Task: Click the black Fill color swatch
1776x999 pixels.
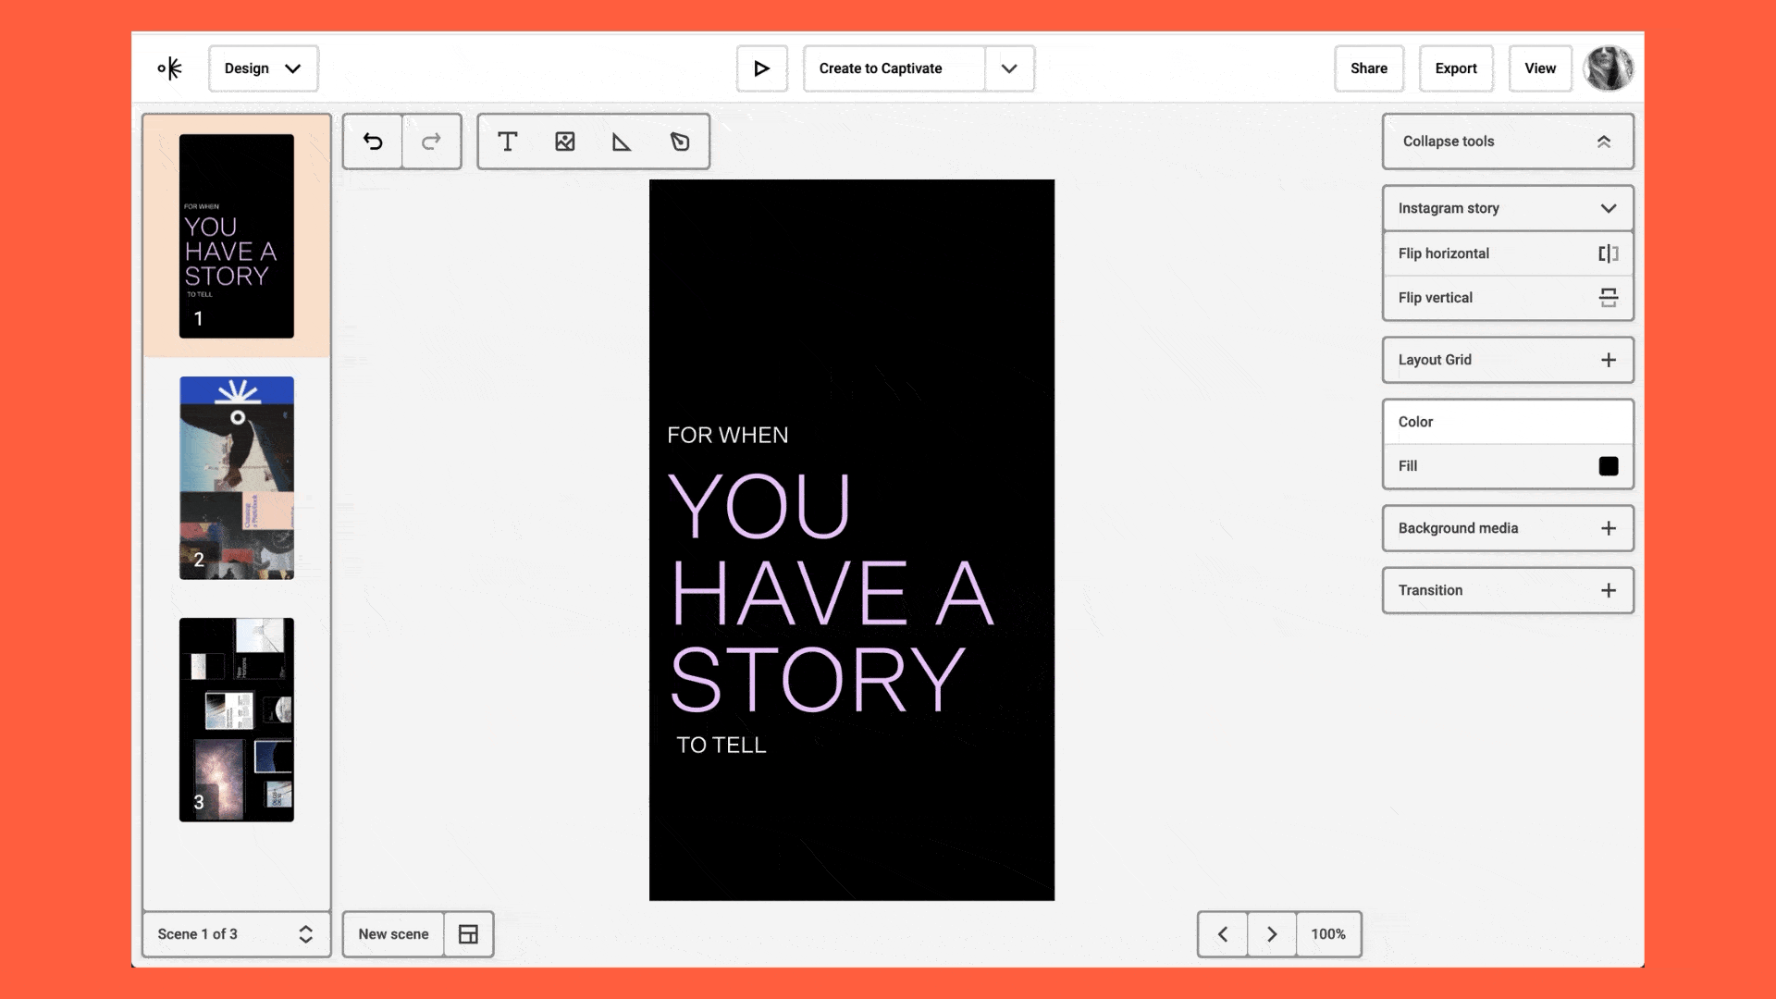Action: (x=1608, y=466)
